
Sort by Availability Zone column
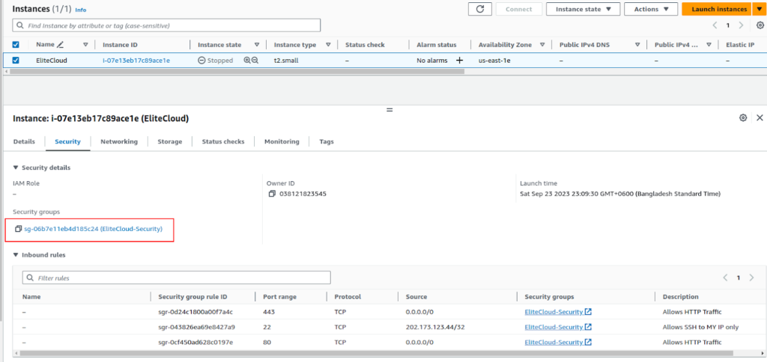tap(542, 44)
